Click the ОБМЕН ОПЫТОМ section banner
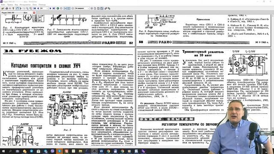 coord(167,119)
